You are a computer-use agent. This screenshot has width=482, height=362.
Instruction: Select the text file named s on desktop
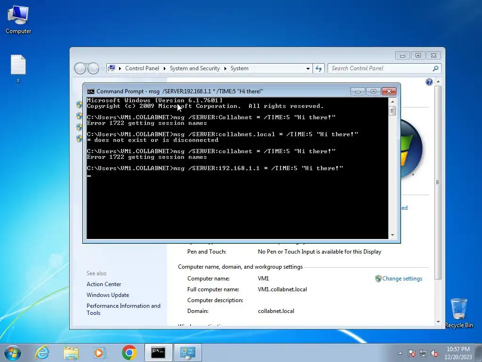18,68
